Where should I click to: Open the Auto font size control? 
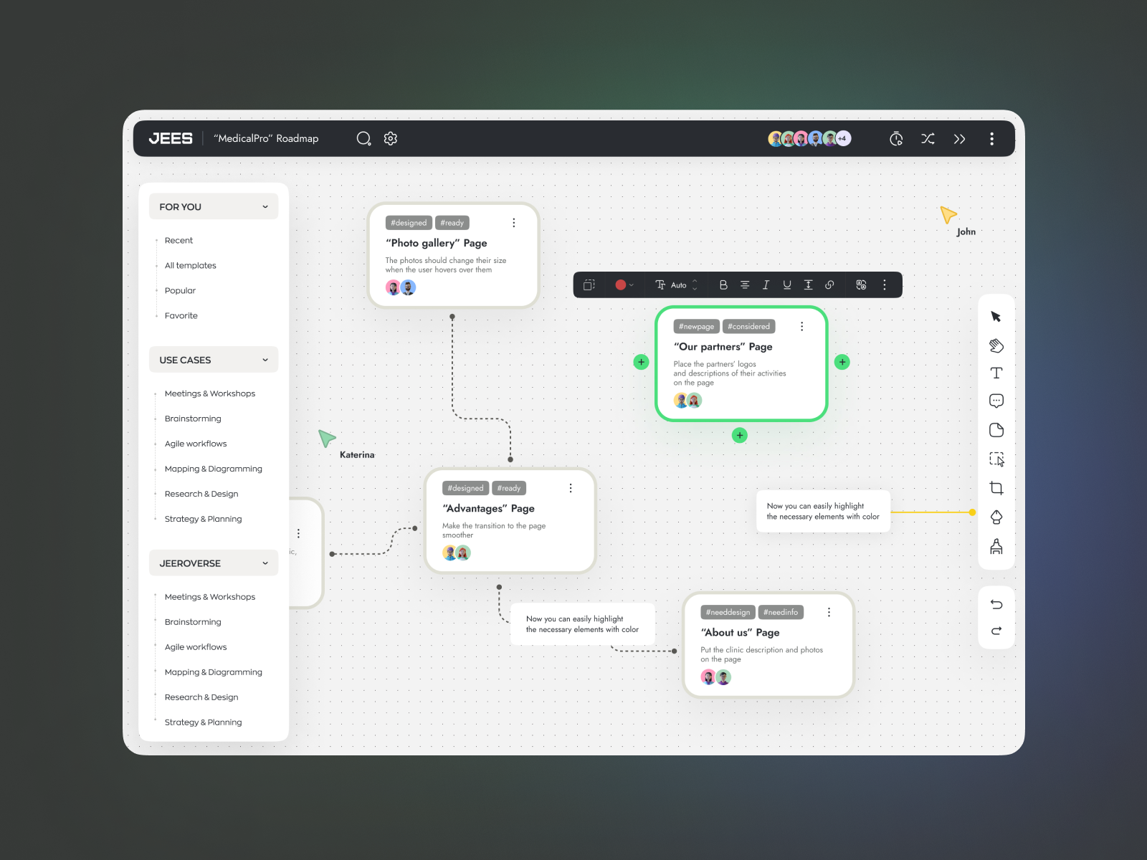pyautogui.click(x=677, y=285)
